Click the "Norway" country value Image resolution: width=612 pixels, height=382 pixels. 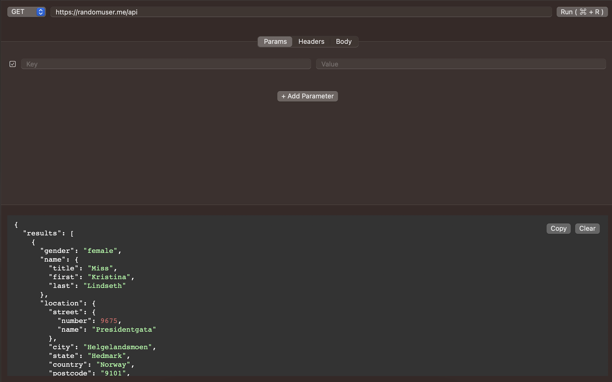tap(113, 365)
